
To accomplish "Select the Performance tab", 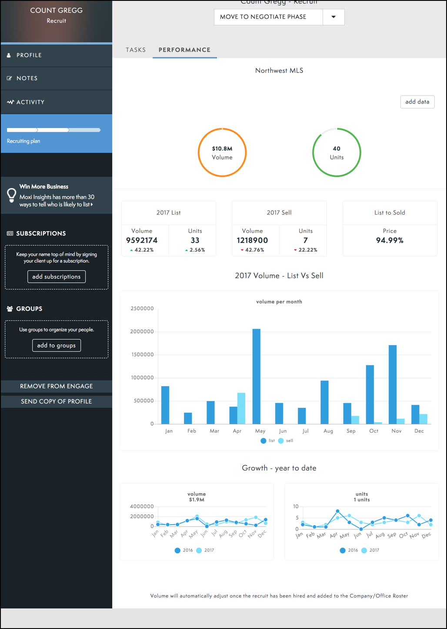I will pos(184,50).
